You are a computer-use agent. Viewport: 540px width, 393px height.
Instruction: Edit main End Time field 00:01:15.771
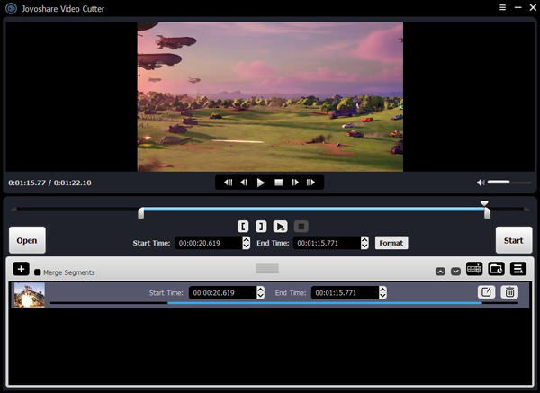point(327,243)
